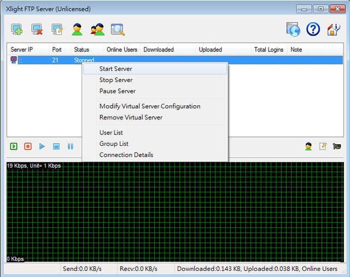Screen dimensions: 350x277
Task: Click the virtual server icon in port 21 row
Action: pyautogui.click(x=14, y=60)
